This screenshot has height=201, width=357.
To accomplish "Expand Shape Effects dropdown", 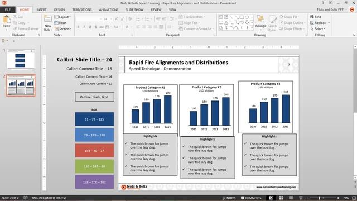I will pyautogui.click(x=292, y=29).
